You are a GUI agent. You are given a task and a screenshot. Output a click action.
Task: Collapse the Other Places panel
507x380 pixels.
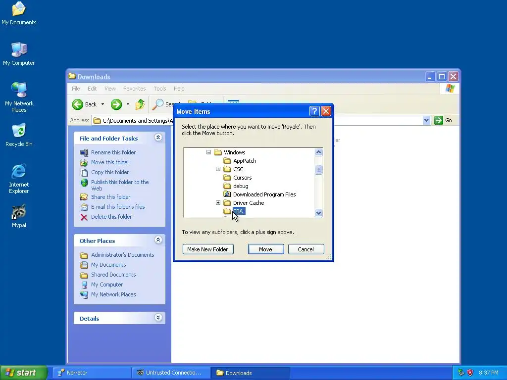158,240
